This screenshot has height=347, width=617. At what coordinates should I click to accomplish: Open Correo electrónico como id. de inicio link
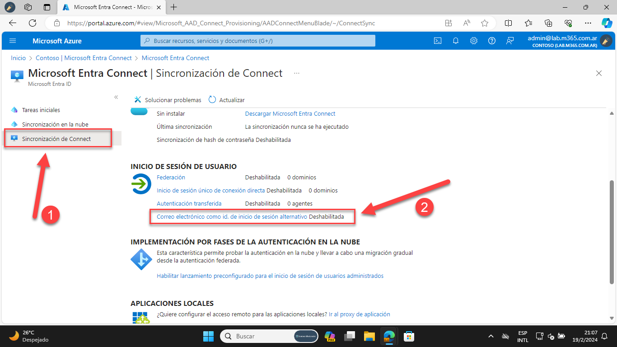coord(232,216)
